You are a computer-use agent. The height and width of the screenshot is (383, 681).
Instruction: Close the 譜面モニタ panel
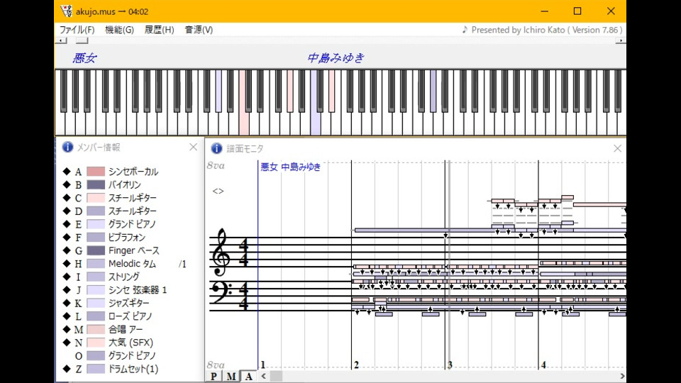617,148
